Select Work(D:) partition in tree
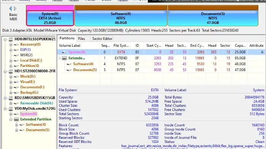Image resolution: width=266 pixels, height=149 pixels. tap(28, 76)
